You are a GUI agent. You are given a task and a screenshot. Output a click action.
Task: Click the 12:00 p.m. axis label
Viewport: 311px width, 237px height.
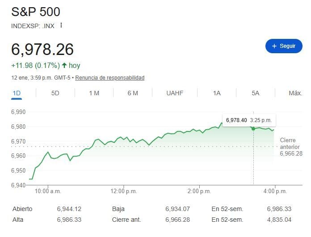click(124, 191)
